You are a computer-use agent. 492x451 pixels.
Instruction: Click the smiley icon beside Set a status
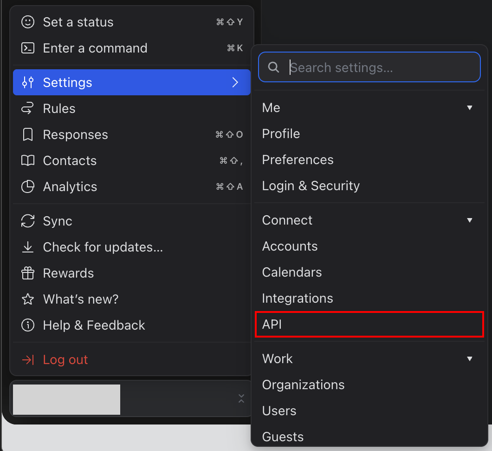coord(27,22)
